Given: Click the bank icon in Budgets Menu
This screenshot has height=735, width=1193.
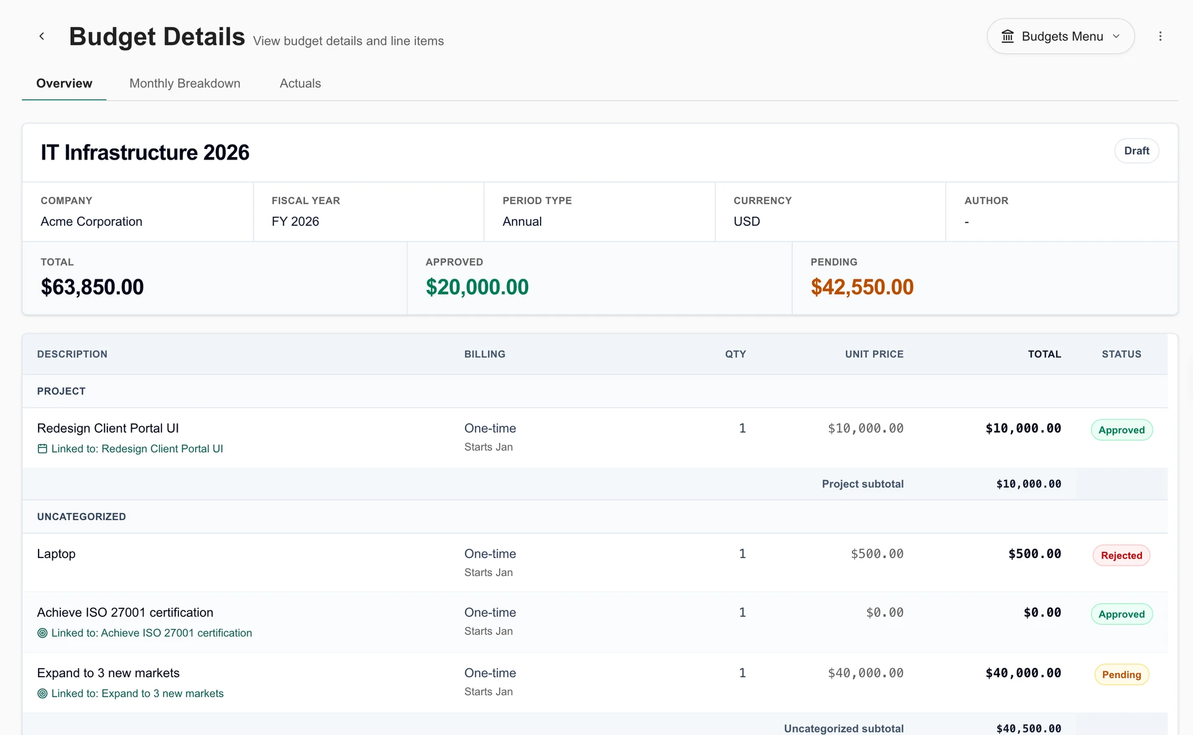Looking at the screenshot, I should (1007, 37).
